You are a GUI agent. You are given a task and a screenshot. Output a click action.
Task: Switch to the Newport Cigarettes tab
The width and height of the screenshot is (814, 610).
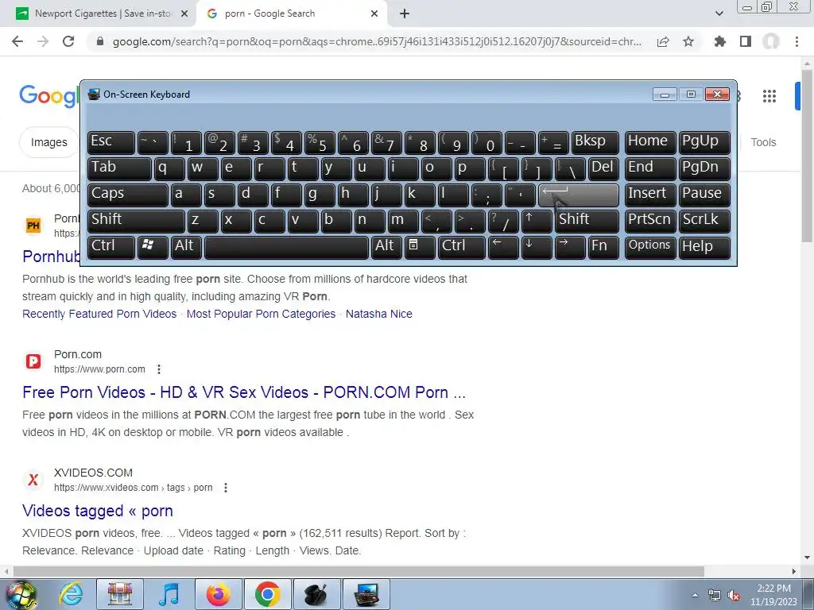pyautogui.click(x=102, y=14)
